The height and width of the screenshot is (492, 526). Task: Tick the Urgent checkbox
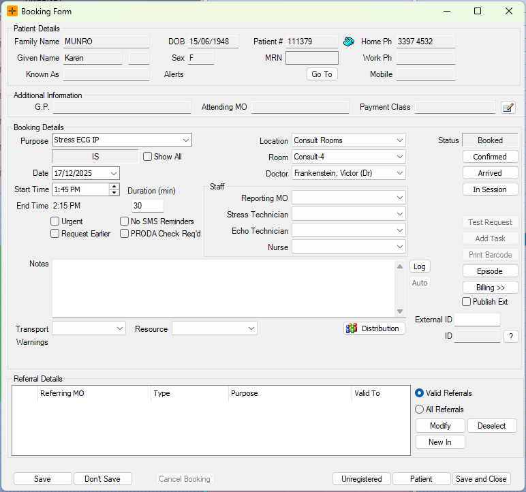point(55,221)
